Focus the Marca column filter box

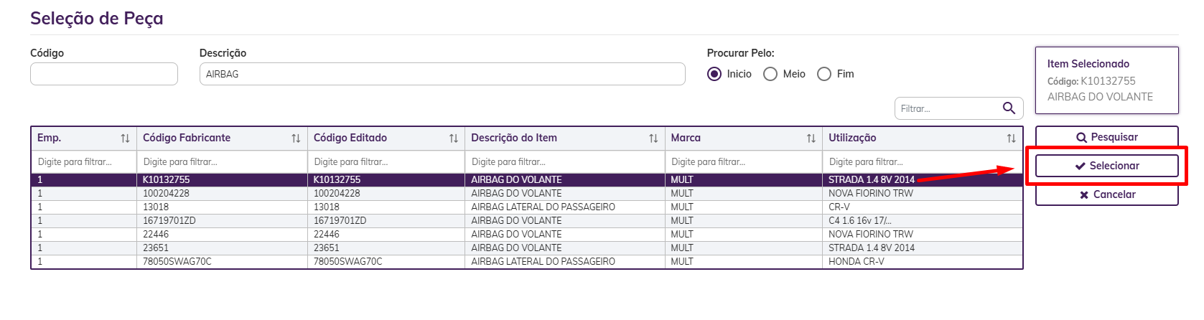(x=743, y=162)
